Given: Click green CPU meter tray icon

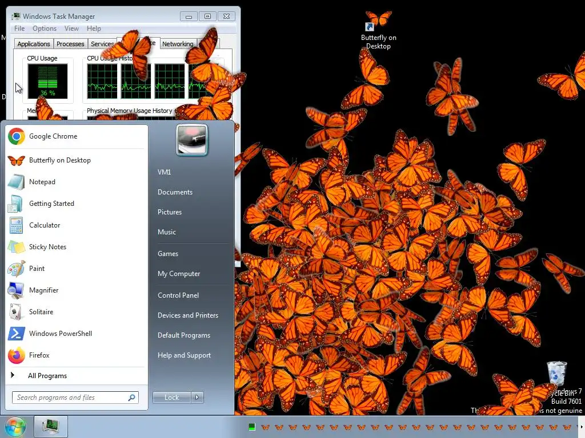Looking at the screenshot, I should point(252,427).
